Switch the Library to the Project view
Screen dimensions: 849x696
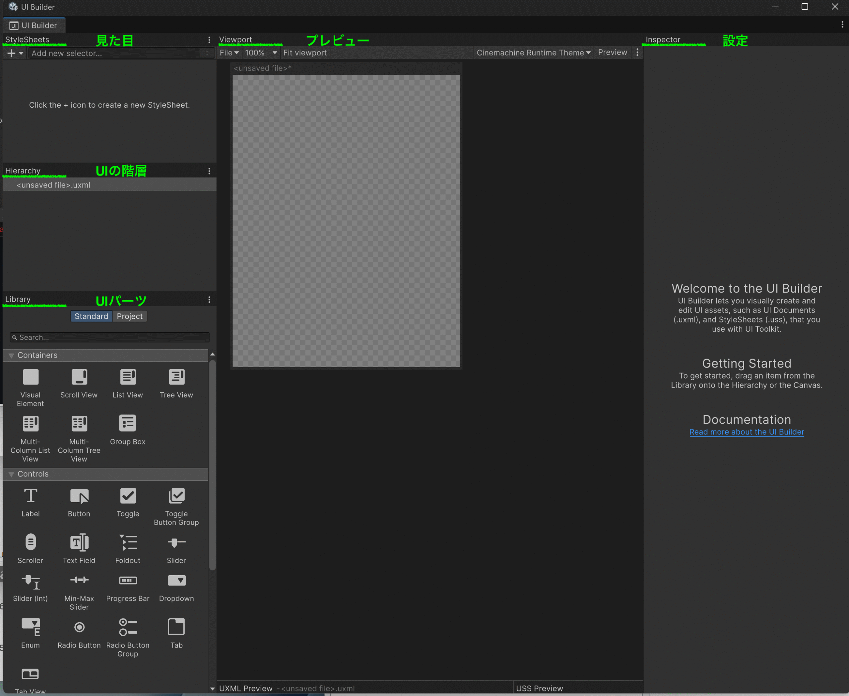coord(129,316)
